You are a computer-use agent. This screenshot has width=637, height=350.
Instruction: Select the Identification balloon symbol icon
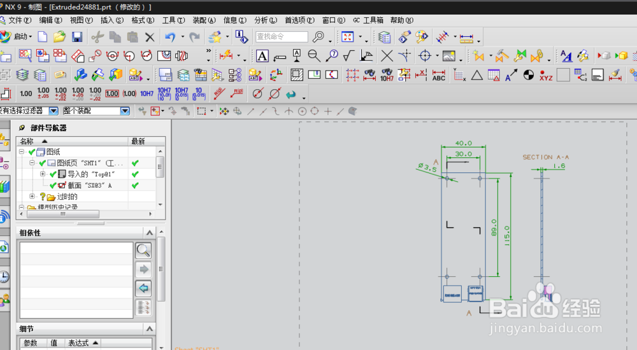(332, 55)
